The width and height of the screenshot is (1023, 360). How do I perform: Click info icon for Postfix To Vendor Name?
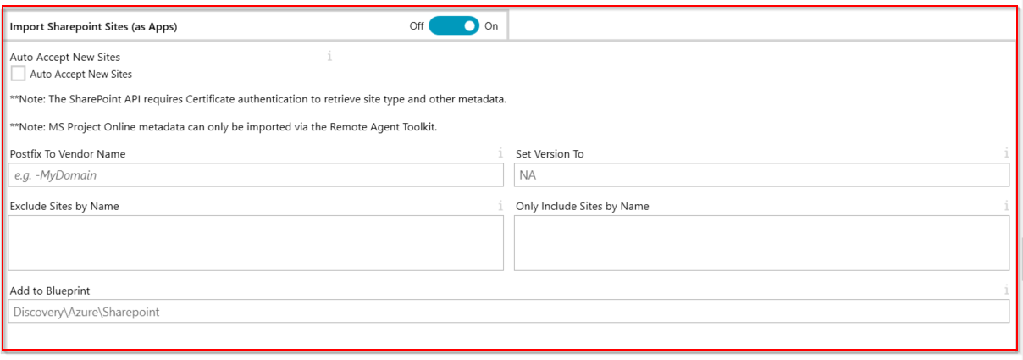500,153
